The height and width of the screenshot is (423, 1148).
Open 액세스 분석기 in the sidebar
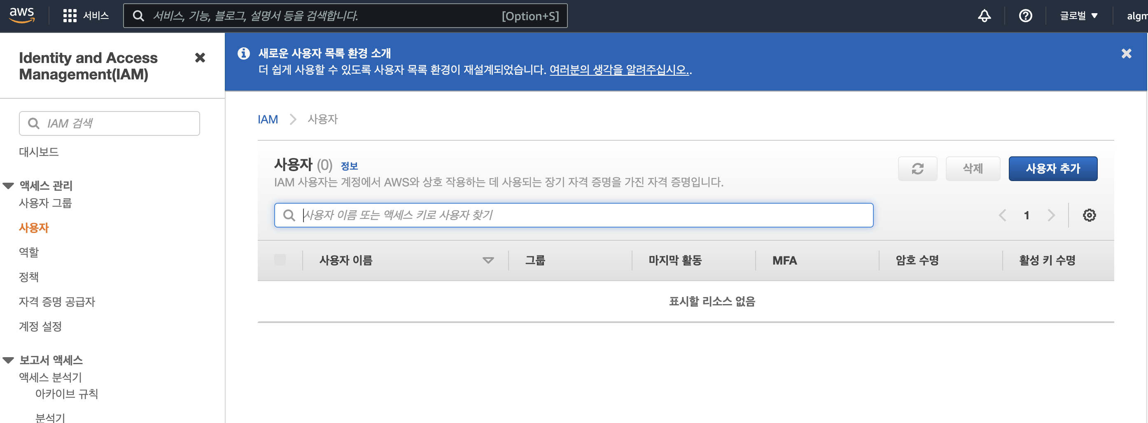pos(50,378)
